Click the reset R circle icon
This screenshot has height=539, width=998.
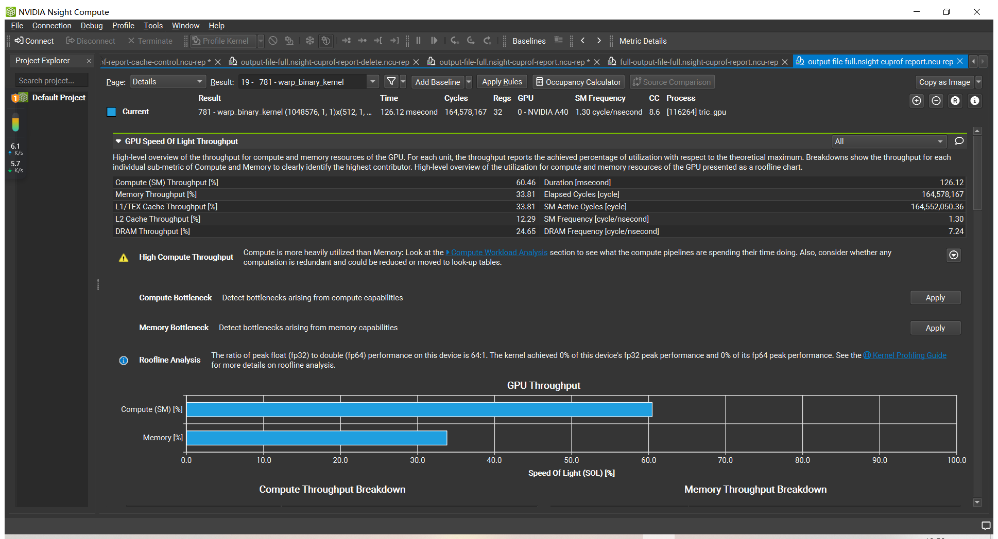tap(955, 101)
